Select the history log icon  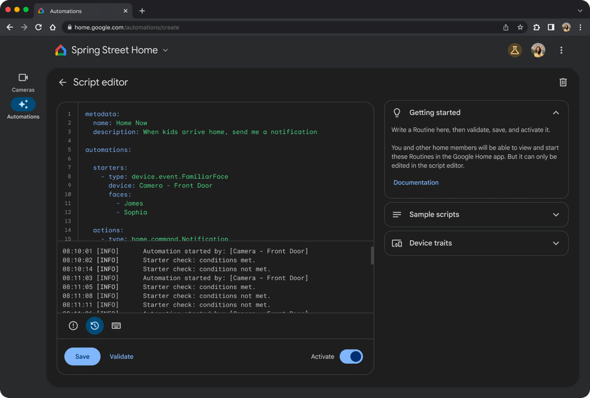pos(94,326)
